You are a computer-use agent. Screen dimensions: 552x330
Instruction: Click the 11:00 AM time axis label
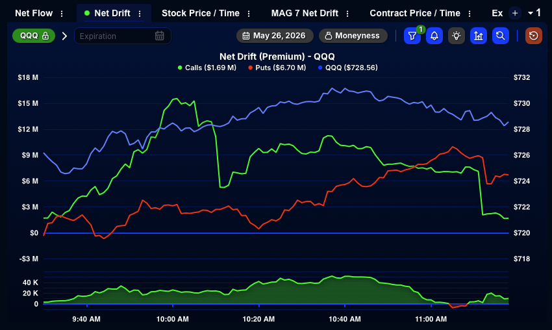[x=431, y=319]
